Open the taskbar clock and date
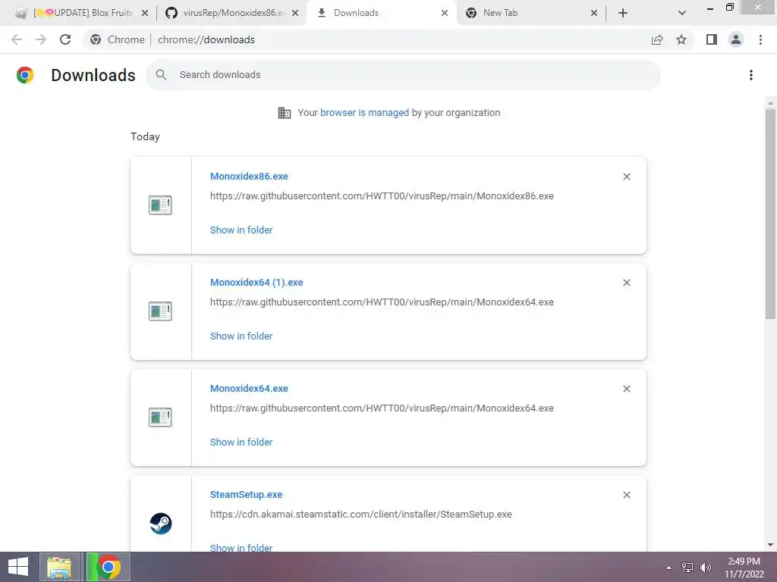 click(x=744, y=568)
